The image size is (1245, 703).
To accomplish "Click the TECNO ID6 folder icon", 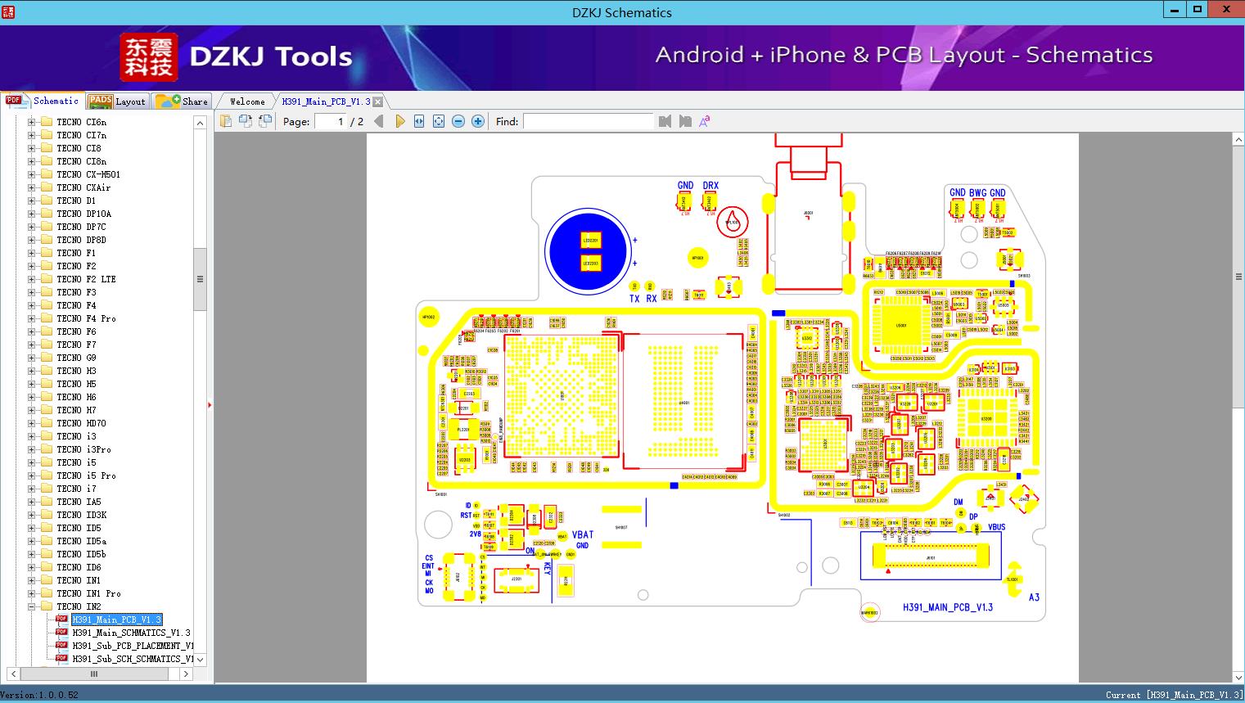I will point(47,567).
